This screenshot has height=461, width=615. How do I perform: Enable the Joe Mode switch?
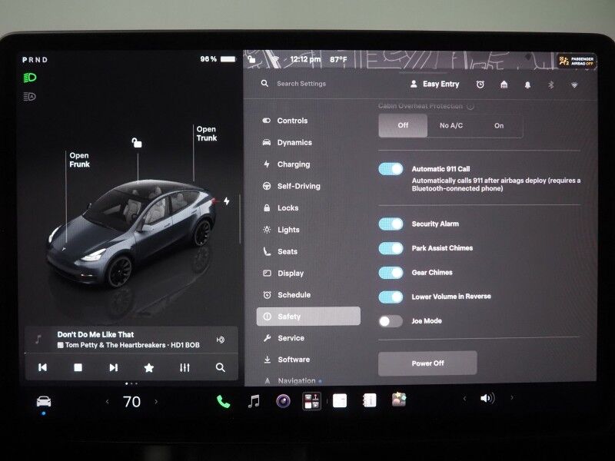391,321
